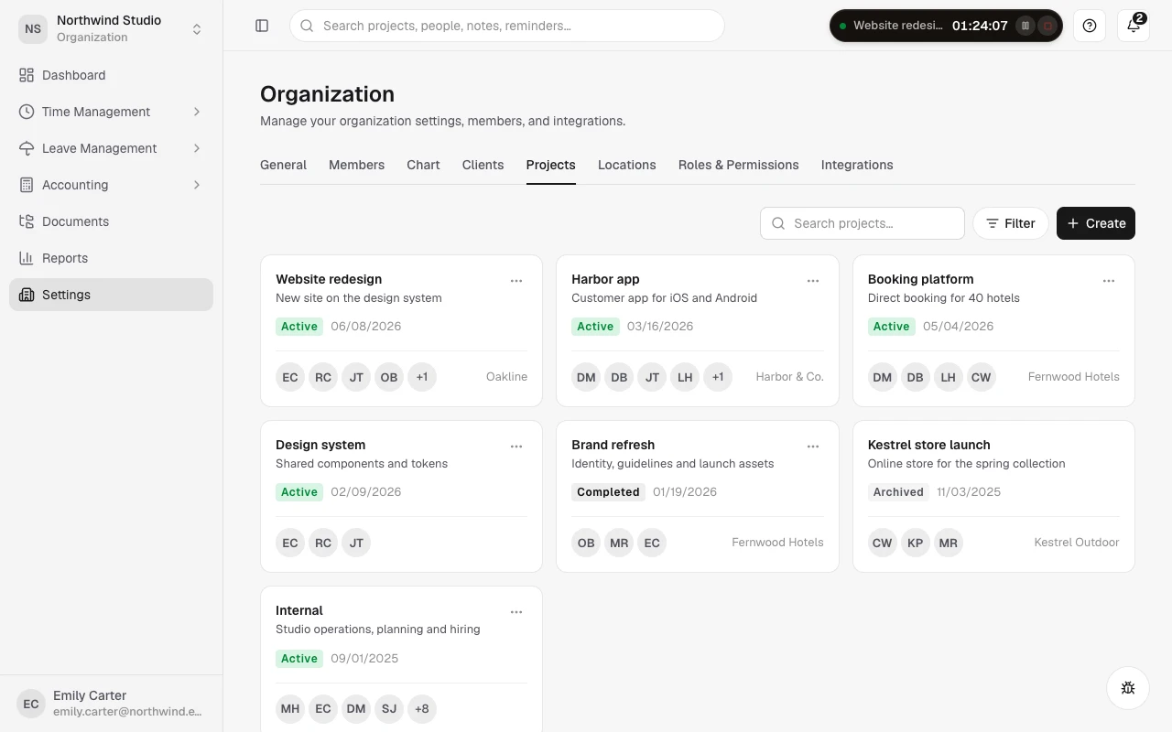1172x732 pixels.
Task: Click the EC avatar on Website redesign
Action: pos(290,377)
